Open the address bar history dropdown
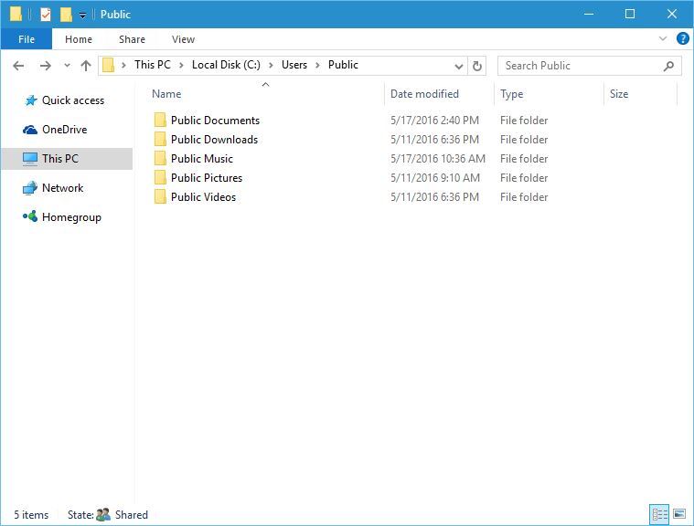Viewport: 694px width, 526px height. 458,67
